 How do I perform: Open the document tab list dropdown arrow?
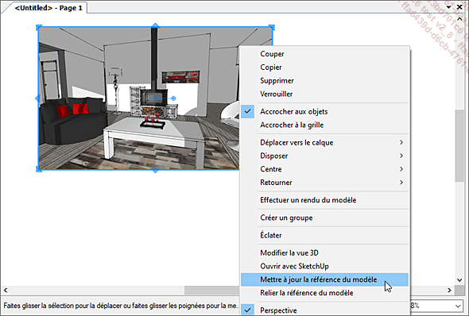click(448, 6)
